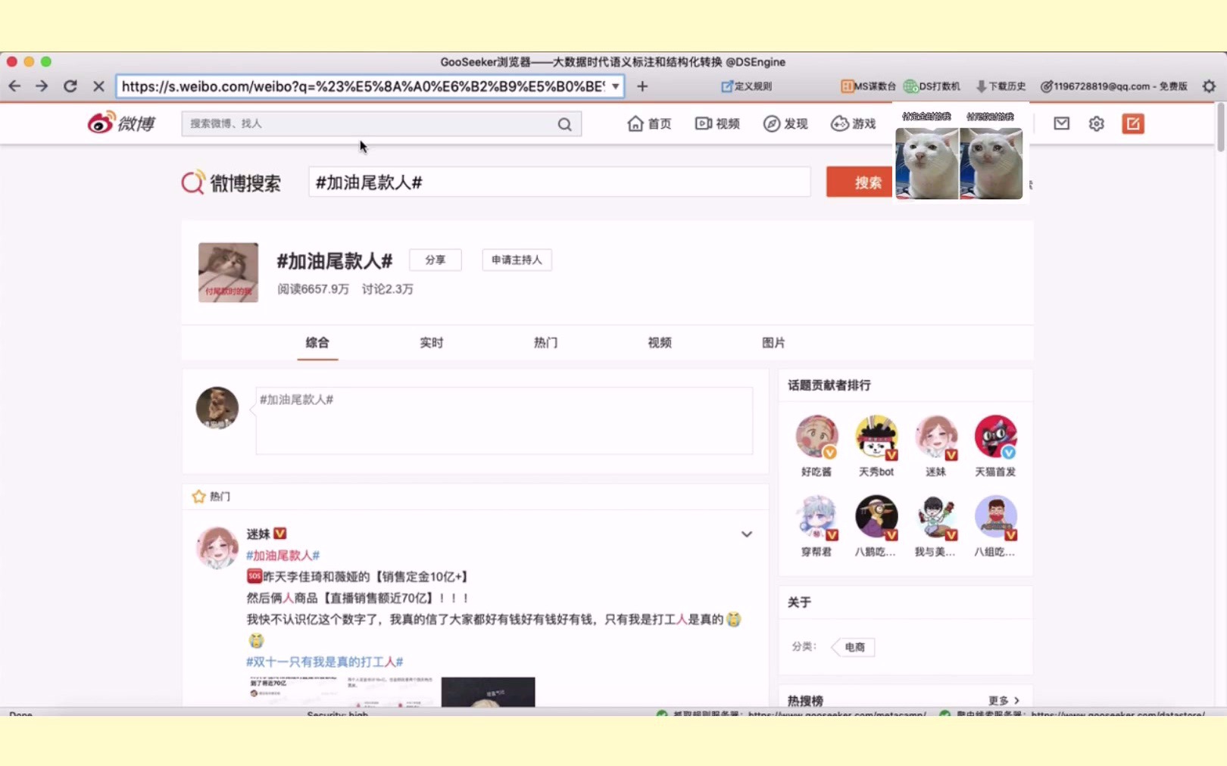Open #双十一只有我是真的打工人# hashtag link
This screenshot has width=1227, height=766.
pos(324,662)
